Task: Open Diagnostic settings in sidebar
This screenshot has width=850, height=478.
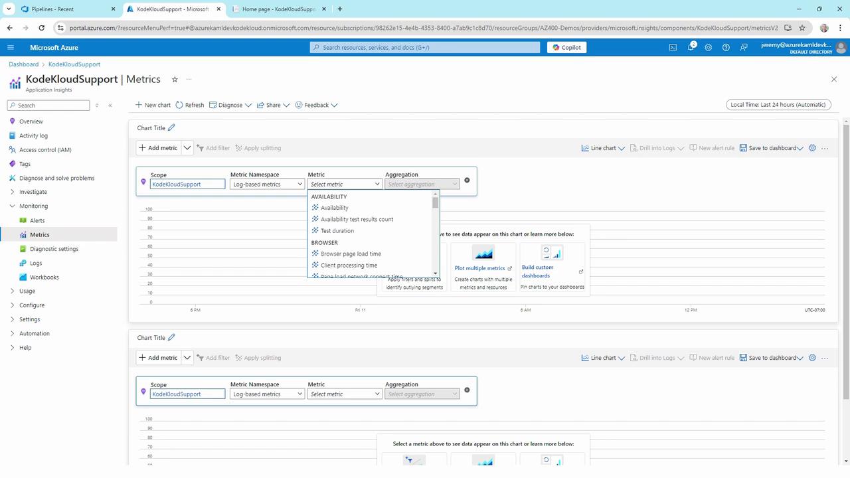Action: (x=54, y=249)
